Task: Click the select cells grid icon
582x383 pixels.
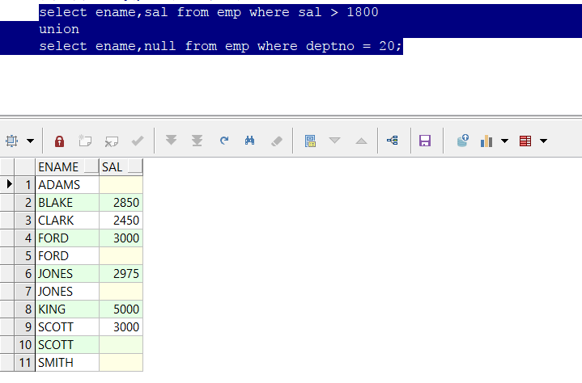Action: pos(12,141)
